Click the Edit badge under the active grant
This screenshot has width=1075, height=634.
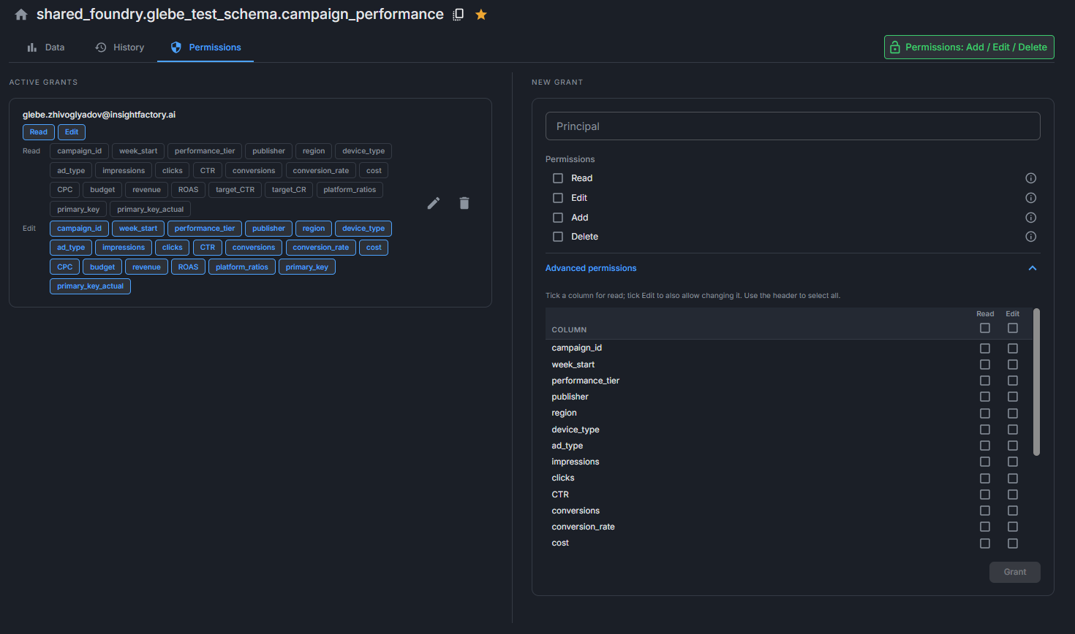(x=72, y=132)
